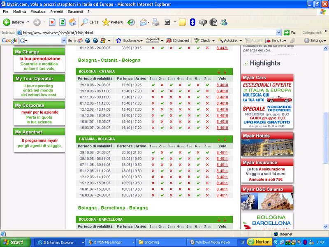Open the Strumenti menu
329x247 pixels.
75,12
